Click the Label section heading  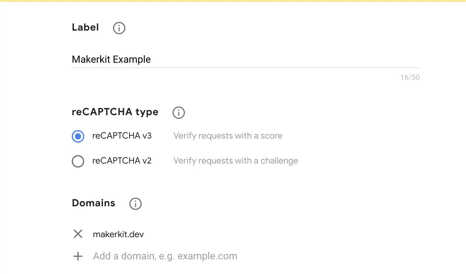click(x=85, y=27)
